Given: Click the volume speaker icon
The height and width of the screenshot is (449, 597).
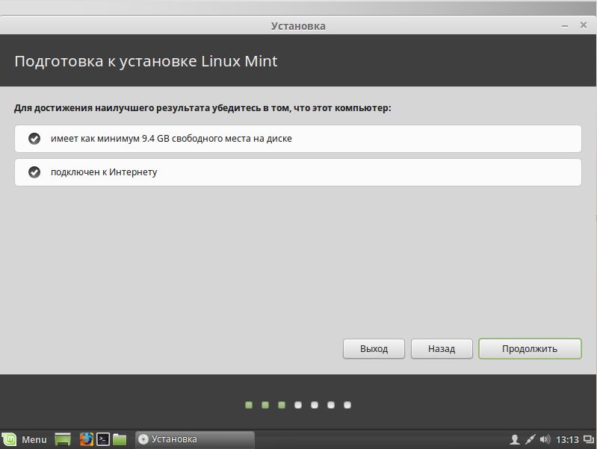Looking at the screenshot, I should [545, 439].
